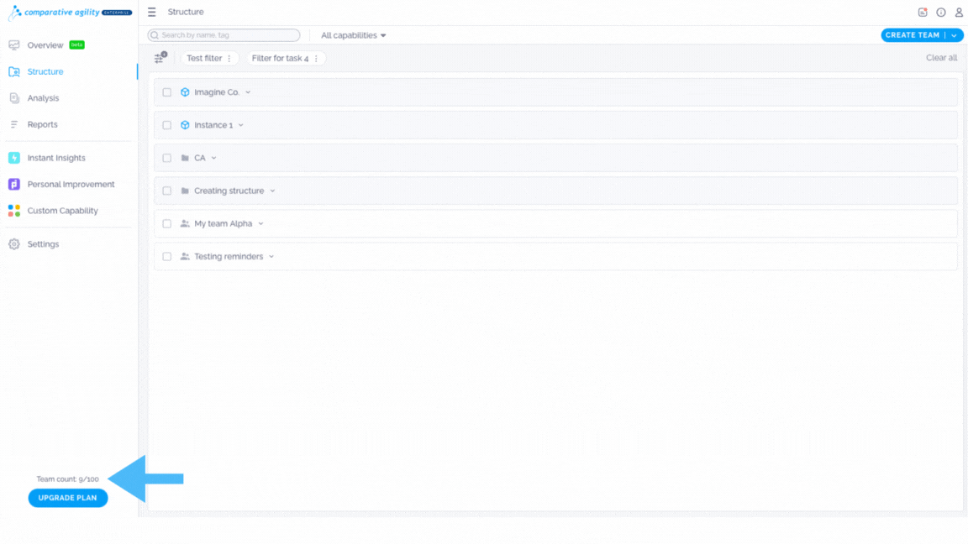Click the Comparative Agility logo
The image size is (968, 544).
(x=70, y=13)
